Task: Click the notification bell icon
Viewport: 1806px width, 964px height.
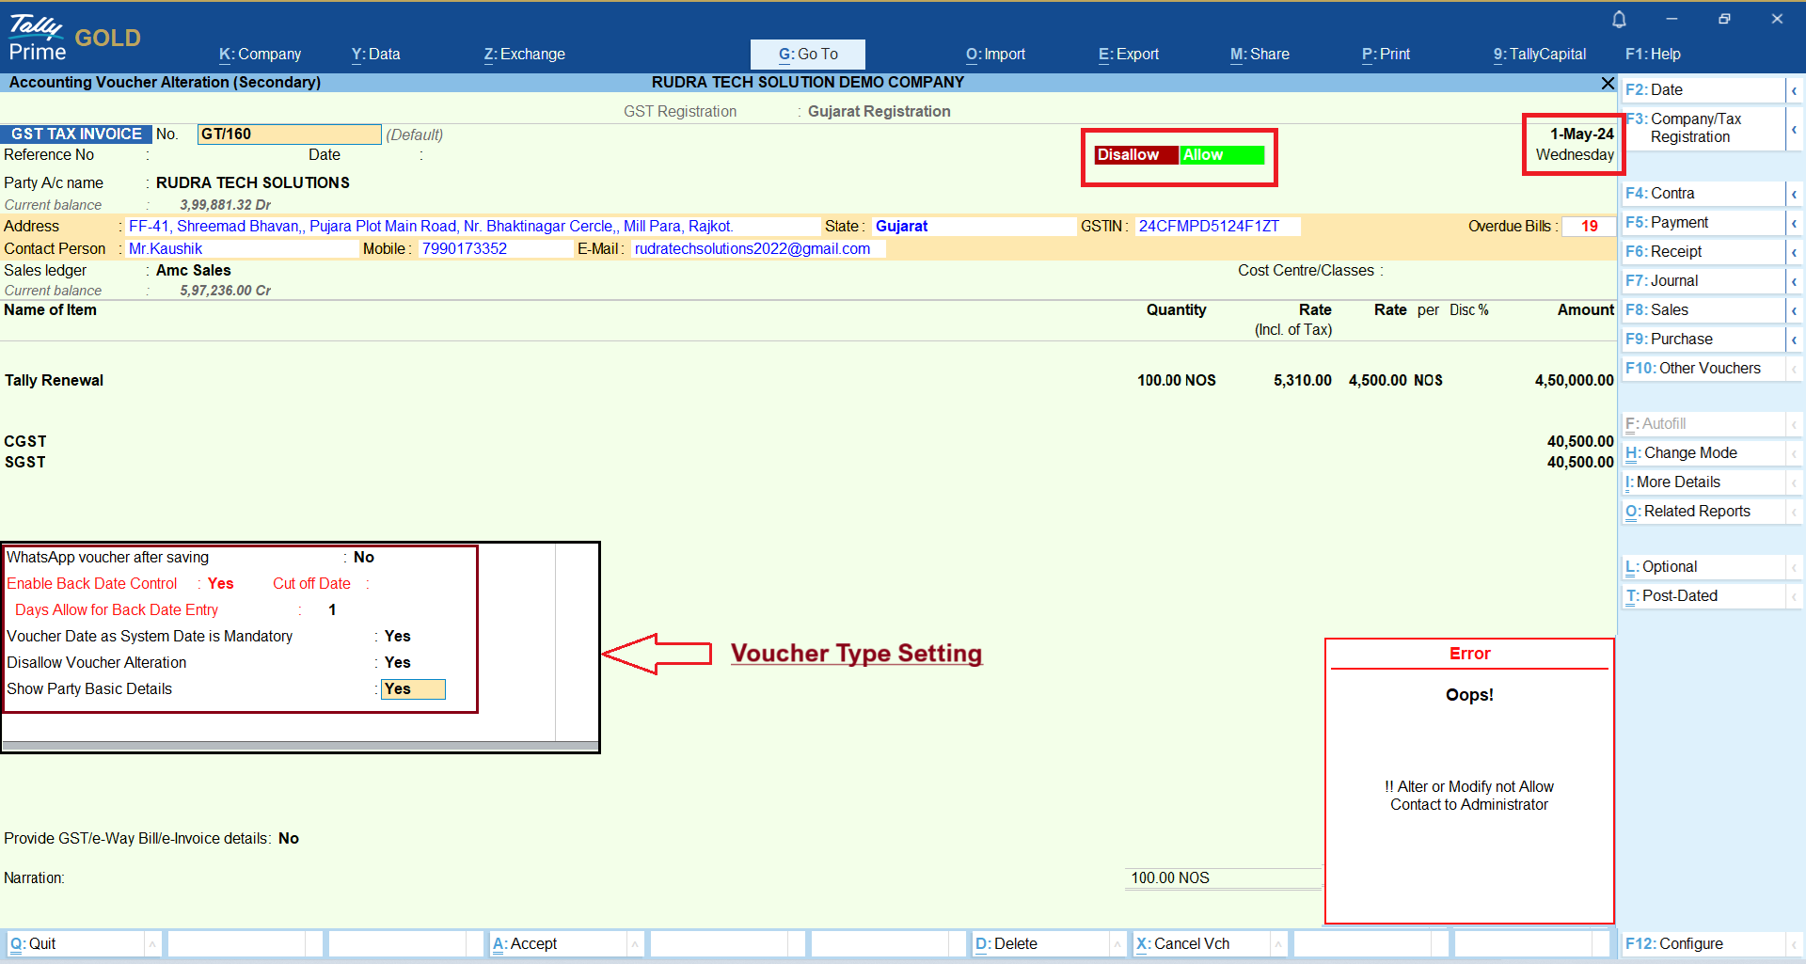Action: pos(1619,20)
